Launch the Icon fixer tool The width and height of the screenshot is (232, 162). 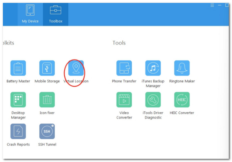point(47,100)
